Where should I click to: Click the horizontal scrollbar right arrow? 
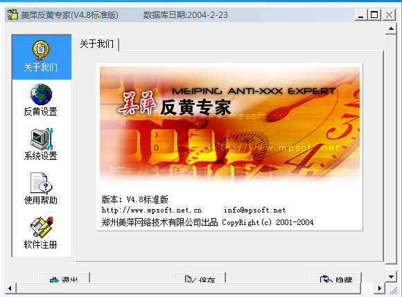coord(379,288)
